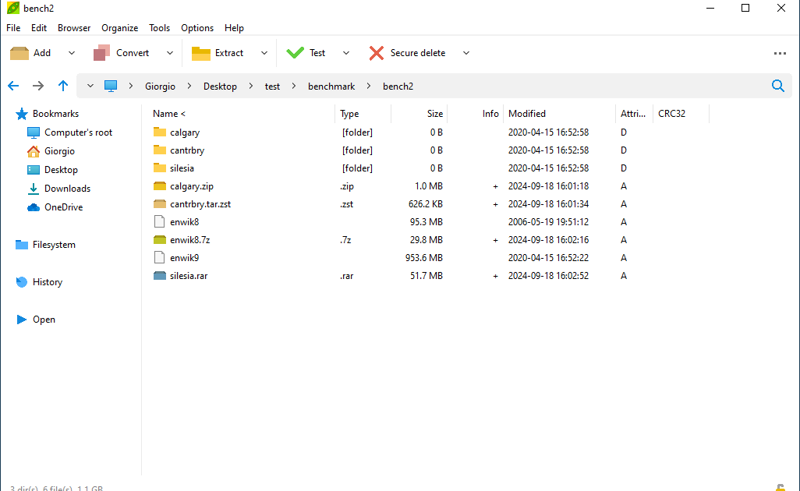Select the calgary folder icon
800x491 pixels.
coord(160,132)
